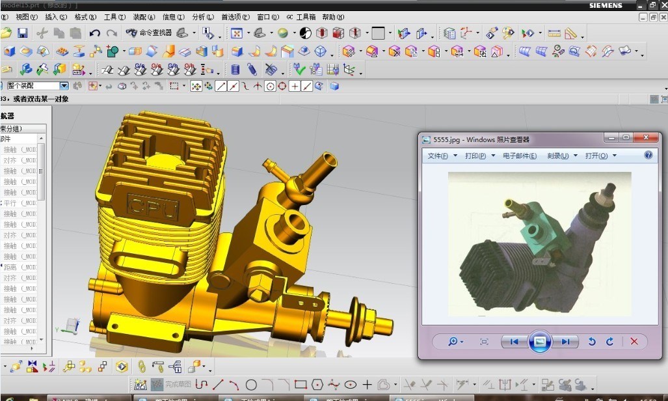Select the Line tool in sketch toolbar
The image size is (668, 401).
point(218,384)
